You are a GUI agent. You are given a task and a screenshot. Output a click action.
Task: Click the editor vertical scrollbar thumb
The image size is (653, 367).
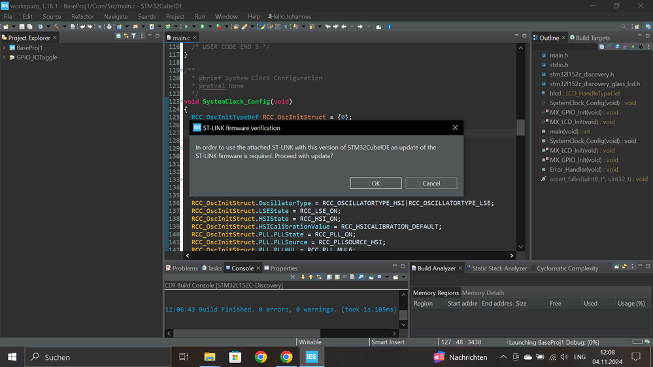[520, 127]
